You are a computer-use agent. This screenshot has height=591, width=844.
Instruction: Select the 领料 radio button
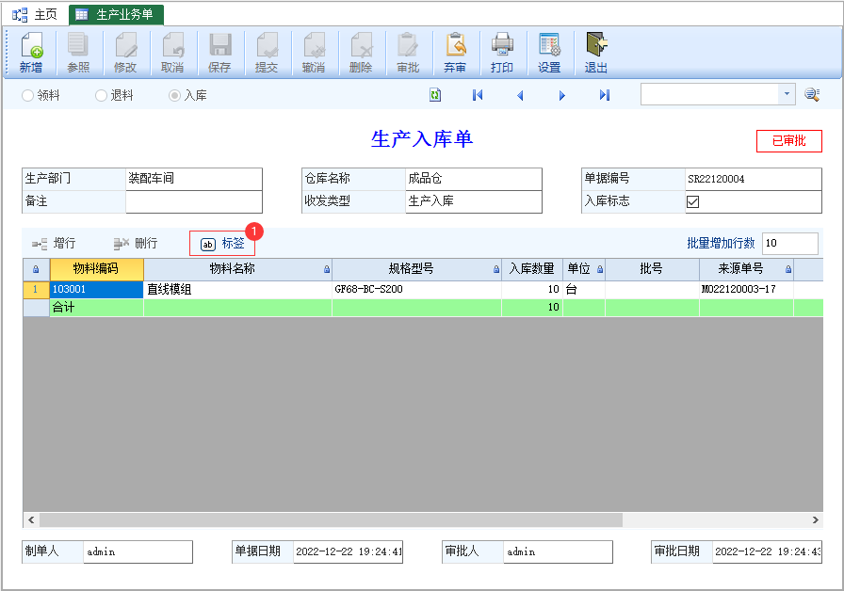click(x=27, y=96)
